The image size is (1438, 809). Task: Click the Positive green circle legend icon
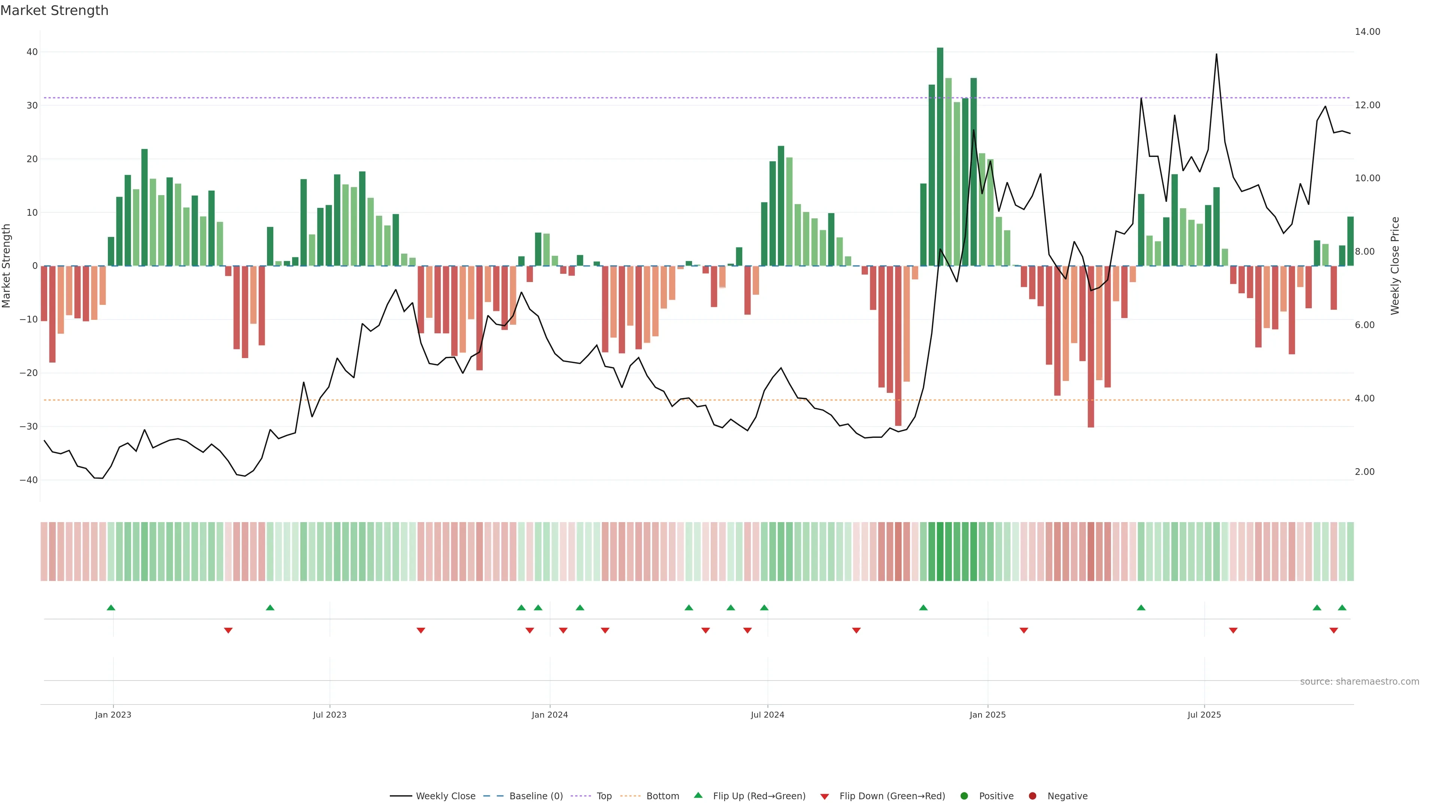964,796
